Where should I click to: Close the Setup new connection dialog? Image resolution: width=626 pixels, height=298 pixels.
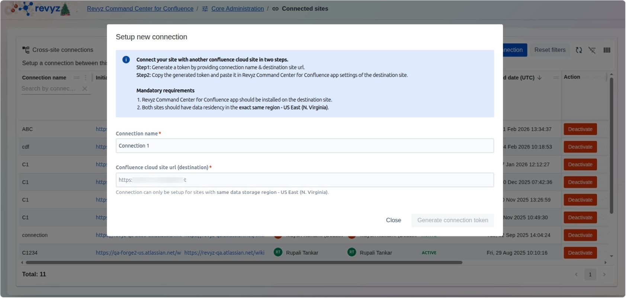393,220
